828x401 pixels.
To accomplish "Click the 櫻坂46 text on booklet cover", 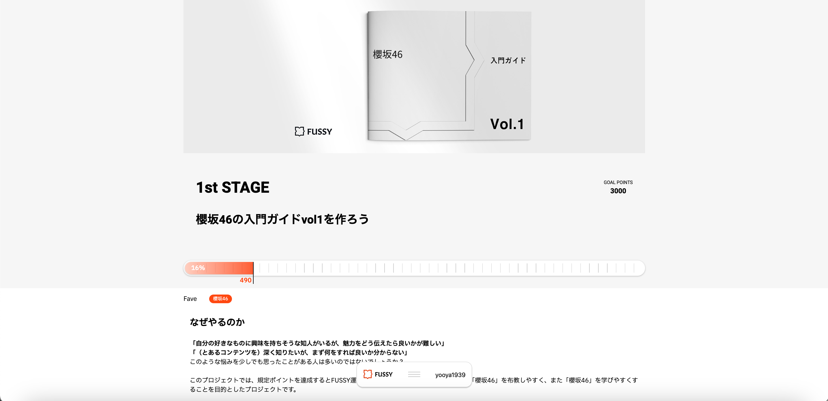I will coord(388,54).
